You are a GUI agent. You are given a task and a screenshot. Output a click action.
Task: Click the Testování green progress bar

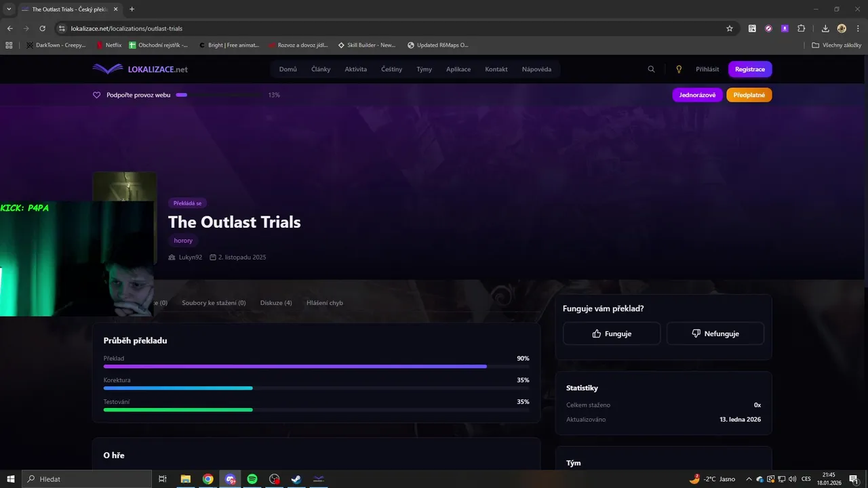pyautogui.click(x=317, y=410)
